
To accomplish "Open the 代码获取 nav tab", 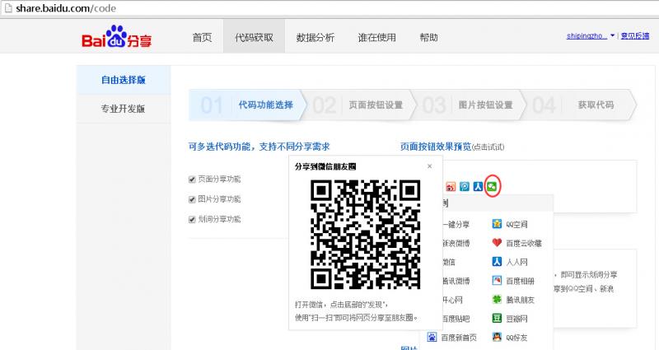I will pos(255,36).
